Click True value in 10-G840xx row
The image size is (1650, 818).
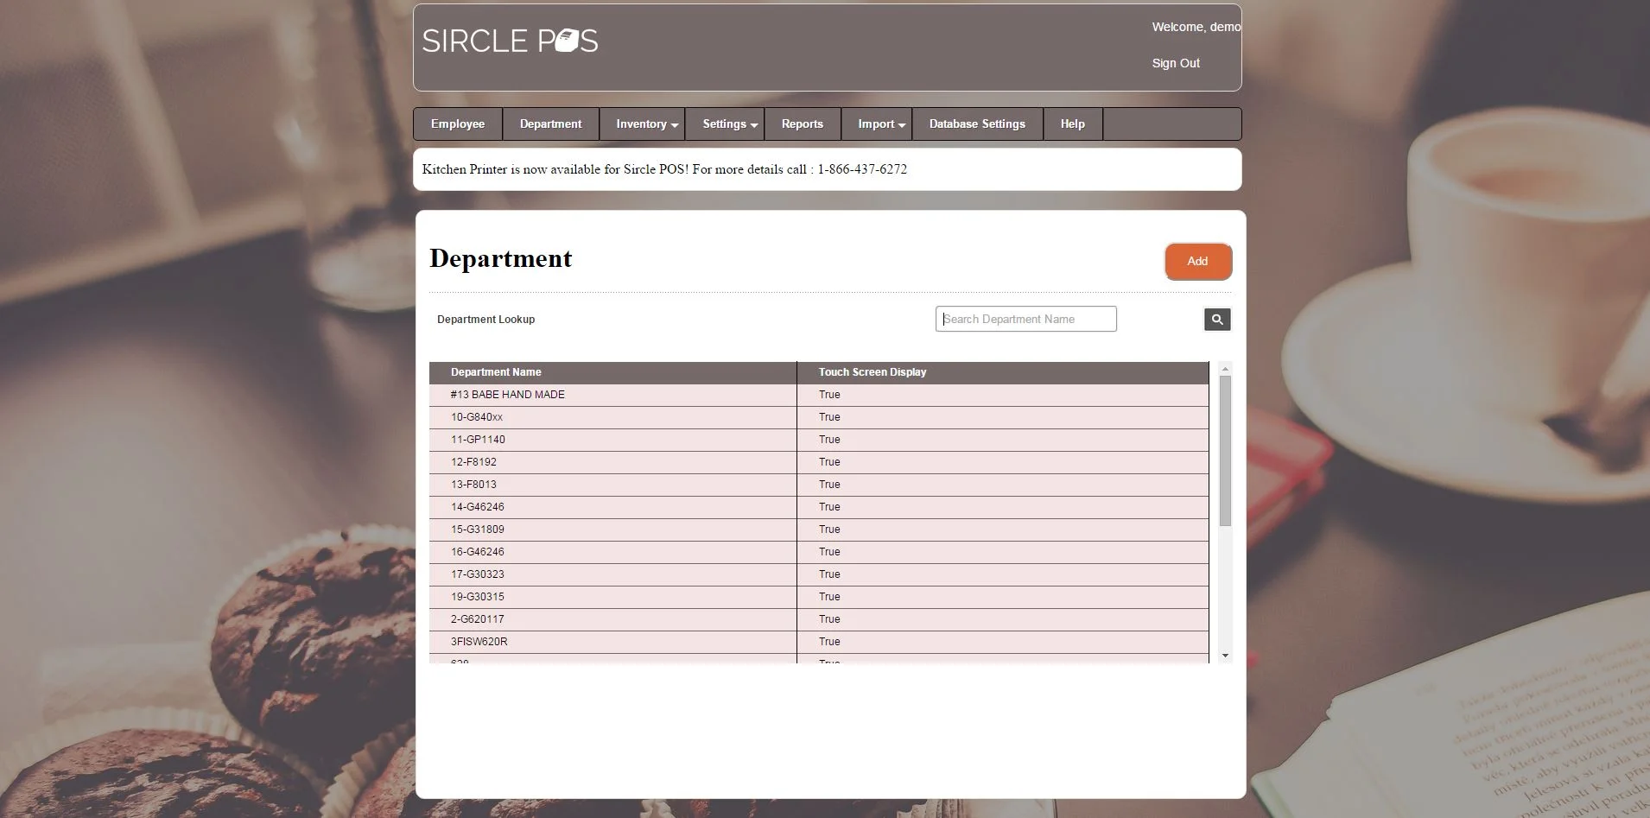point(829,417)
